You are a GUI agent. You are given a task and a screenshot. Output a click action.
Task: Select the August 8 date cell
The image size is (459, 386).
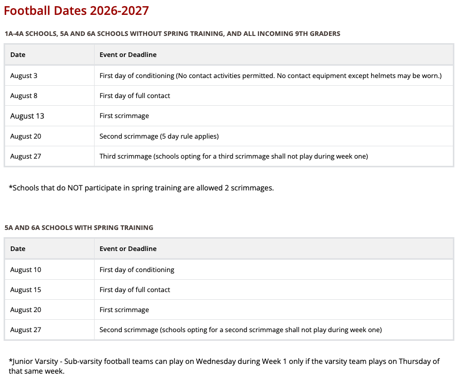(49, 95)
